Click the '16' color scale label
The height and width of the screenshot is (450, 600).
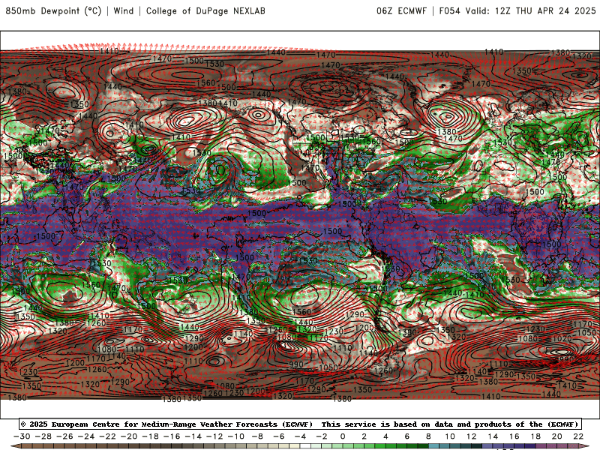coord(514,436)
